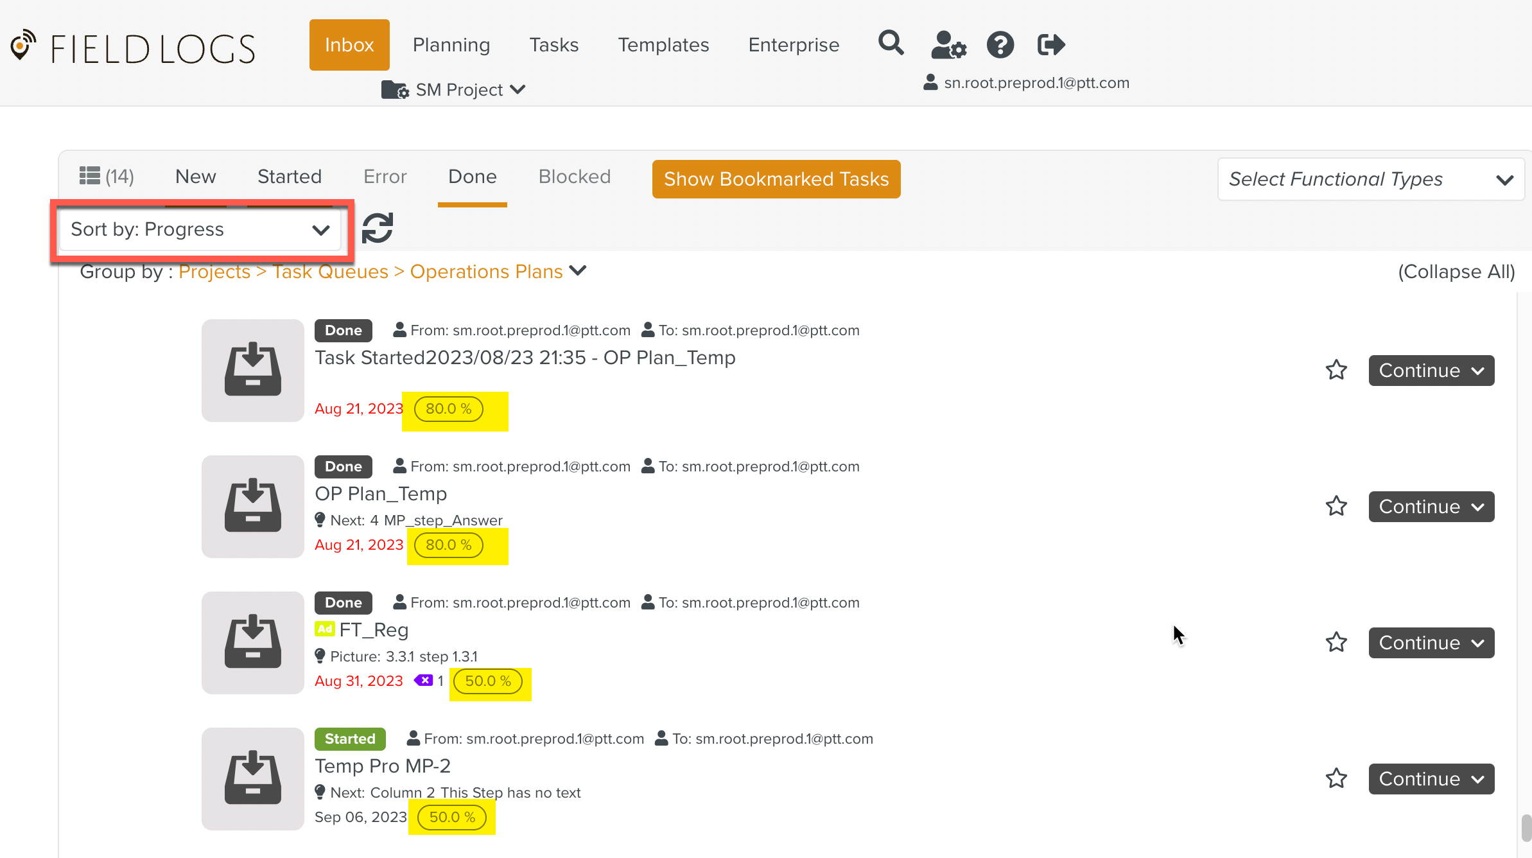The height and width of the screenshot is (858, 1532).
Task: Open the Templates menu
Action: 663,45
